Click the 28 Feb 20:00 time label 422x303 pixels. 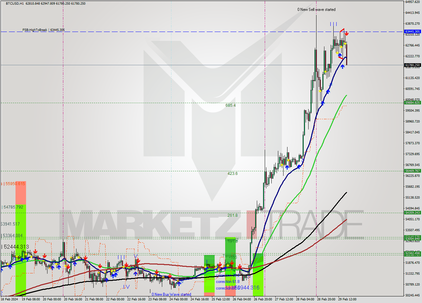coord(326,299)
